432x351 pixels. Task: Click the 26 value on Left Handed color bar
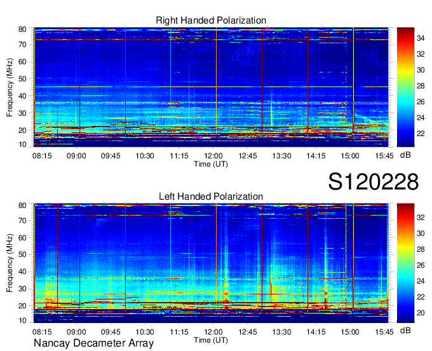[421, 265]
